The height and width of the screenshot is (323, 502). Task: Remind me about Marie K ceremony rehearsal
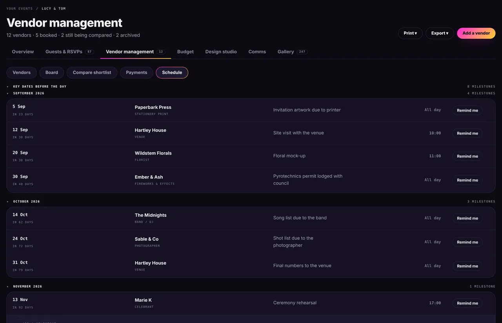467,303
